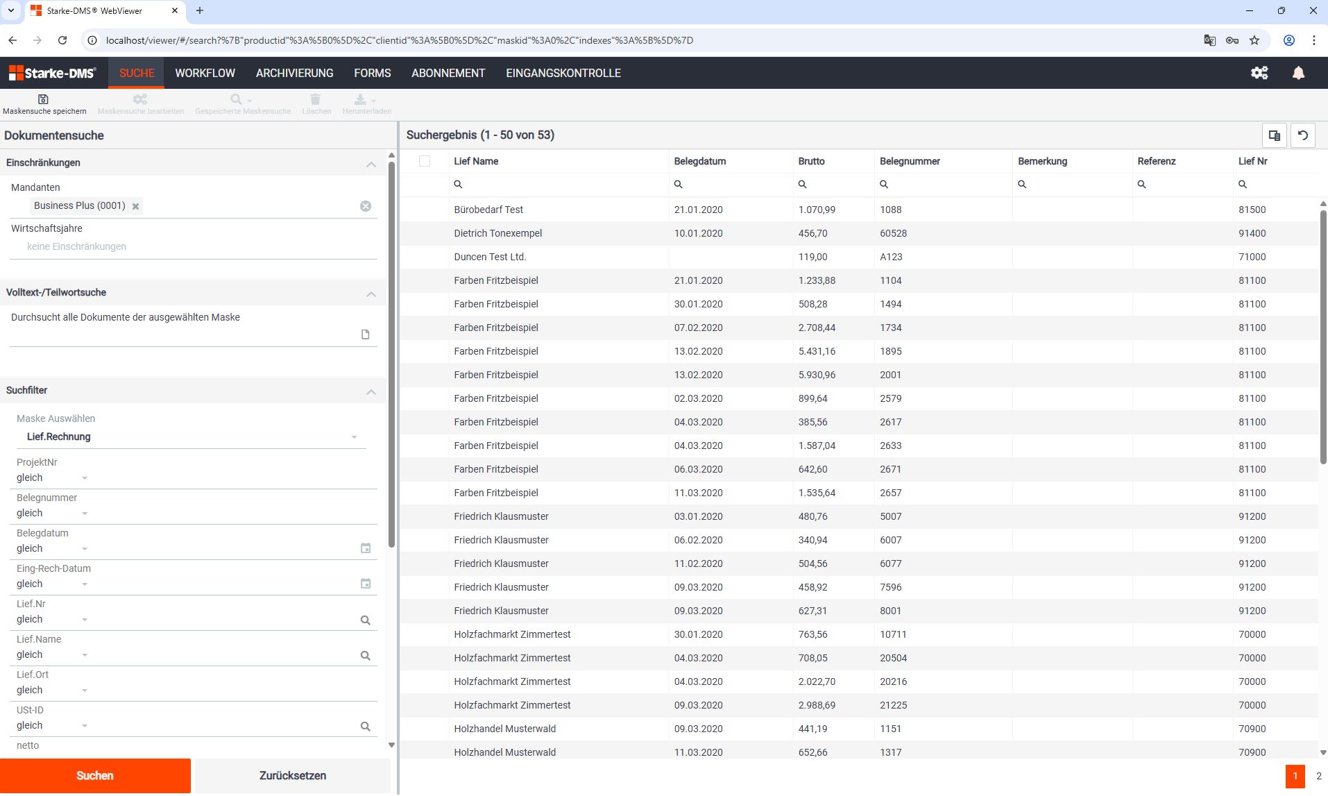Open the ProjektNr gleich operator dropdown
This screenshot has height=796, width=1328.
tap(53, 478)
